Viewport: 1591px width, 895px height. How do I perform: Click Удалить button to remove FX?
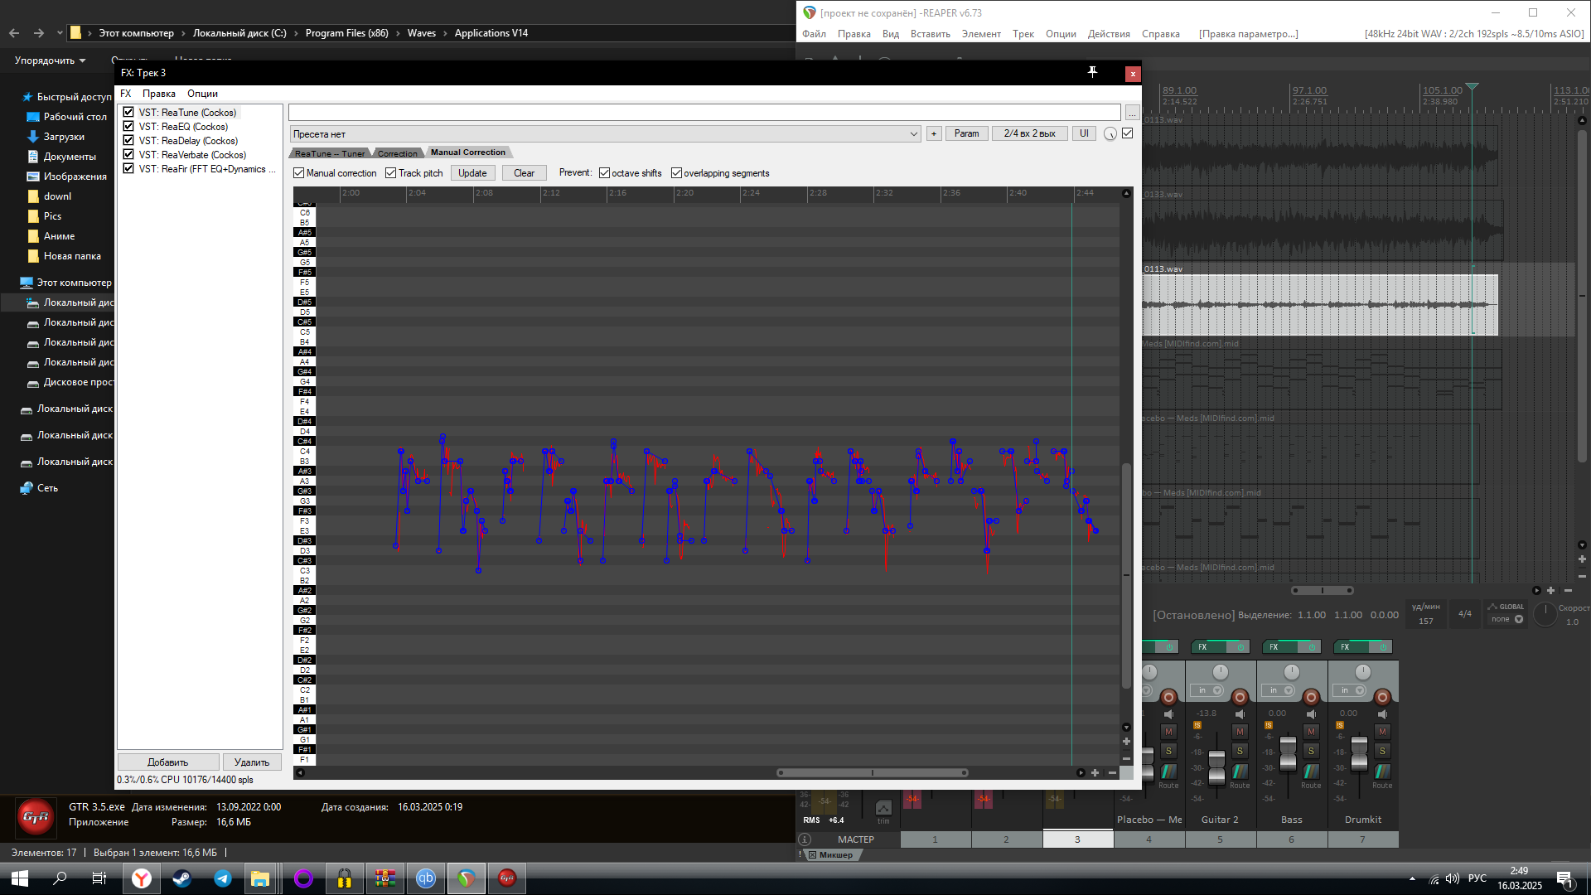pyautogui.click(x=252, y=762)
